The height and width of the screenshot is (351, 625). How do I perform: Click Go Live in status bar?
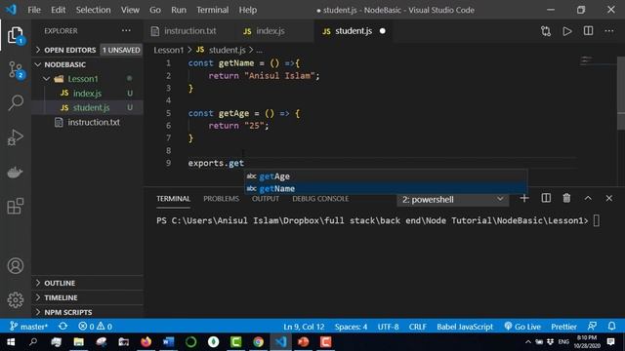point(522,327)
